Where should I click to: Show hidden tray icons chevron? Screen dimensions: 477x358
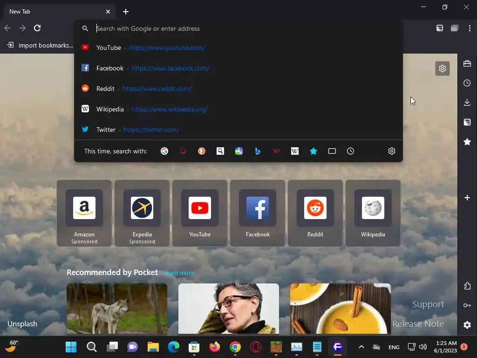[x=361, y=347]
